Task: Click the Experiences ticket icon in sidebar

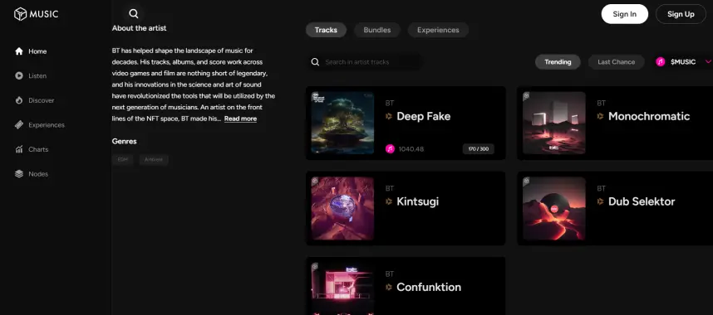Action: pyautogui.click(x=19, y=125)
